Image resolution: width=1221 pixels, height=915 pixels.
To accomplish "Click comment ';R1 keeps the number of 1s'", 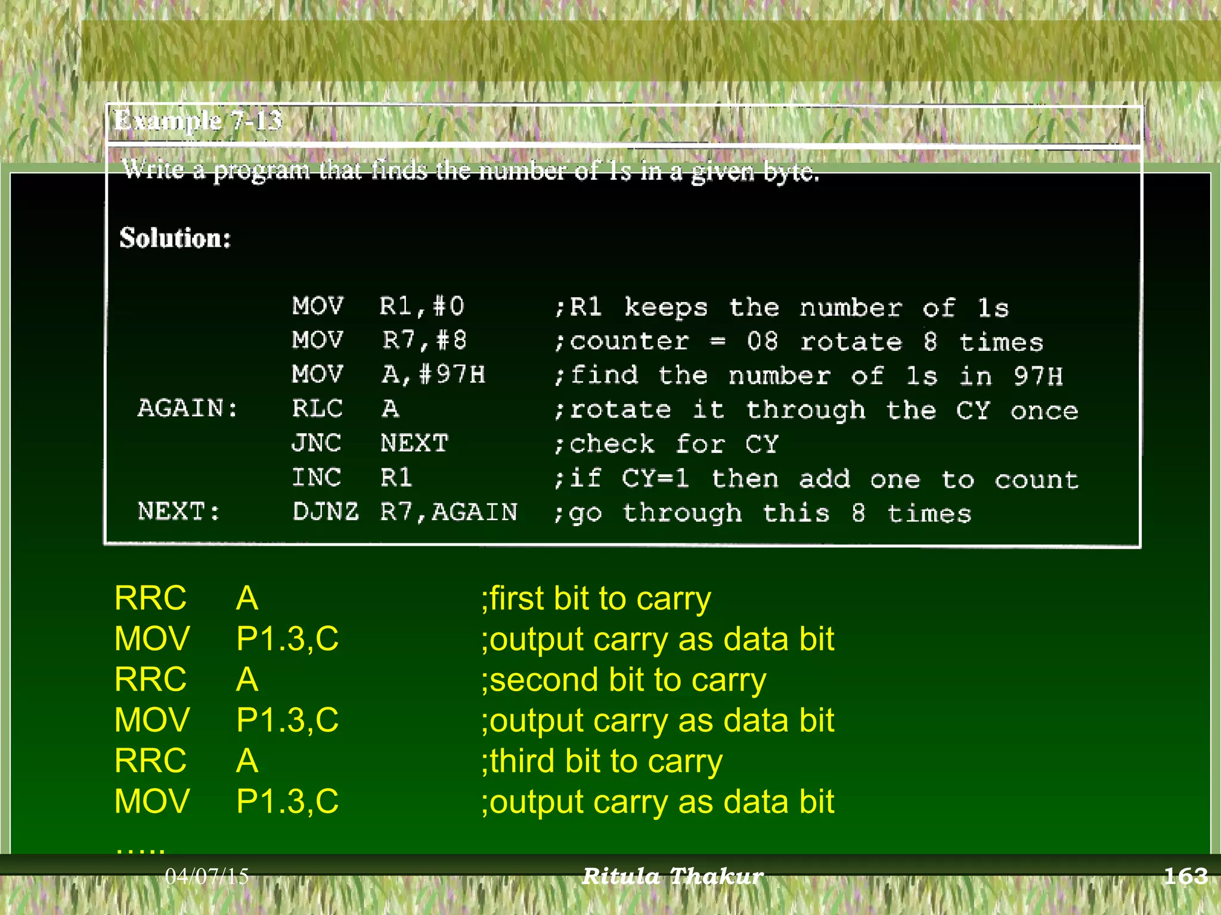I will pyautogui.click(x=782, y=307).
